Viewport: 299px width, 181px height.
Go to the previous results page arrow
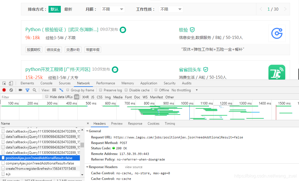pos(261,9)
